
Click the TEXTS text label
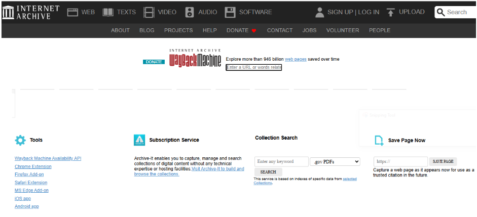[x=127, y=12]
